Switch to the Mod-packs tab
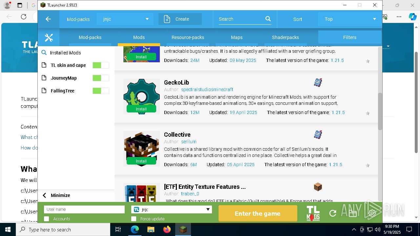420x236 pixels. [90, 37]
